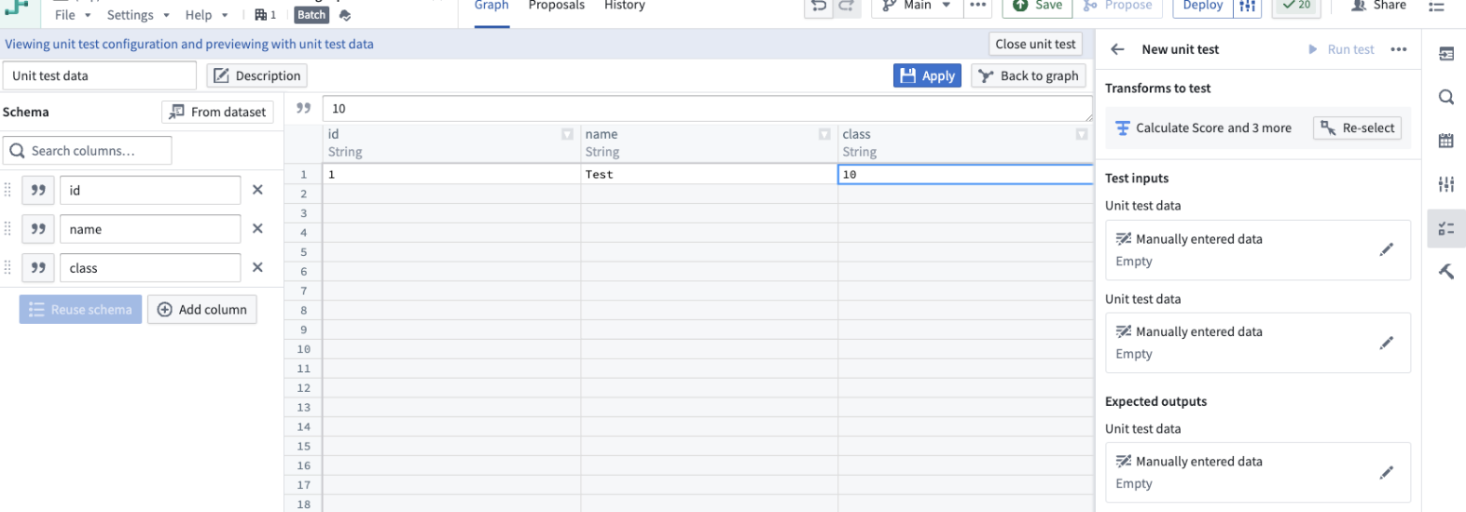1466x512 pixels.
Task: Click the Unit test data name field
Action: [x=99, y=75]
